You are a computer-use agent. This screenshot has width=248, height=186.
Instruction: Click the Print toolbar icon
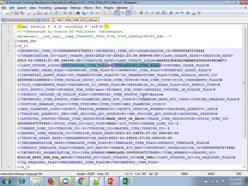pyautogui.click(x=39, y=13)
